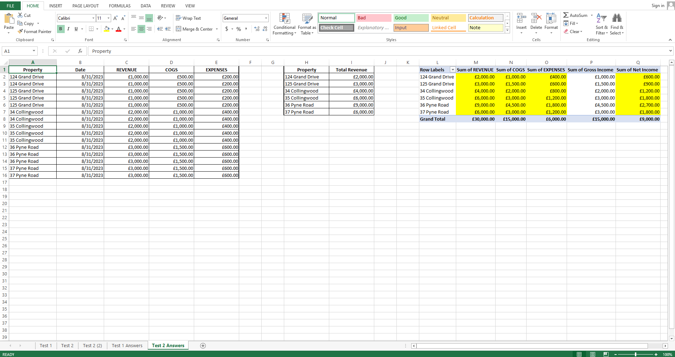Open the FILE tab
The width and height of the screenshot is (675, 357).
(x=11, y=6)
